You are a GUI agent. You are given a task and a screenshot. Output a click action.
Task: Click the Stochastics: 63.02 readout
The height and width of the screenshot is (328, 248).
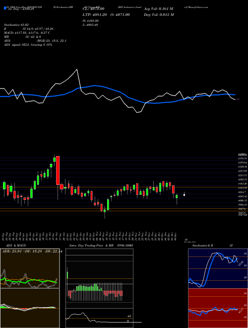coord(16,25)
